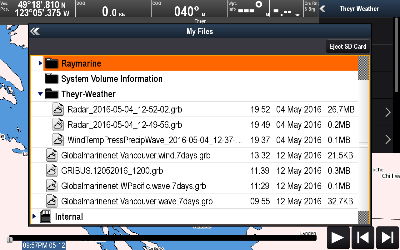
Task: Click icon of GRIBUS.12052016_1200.grb
Action: [x=52, y=170]
